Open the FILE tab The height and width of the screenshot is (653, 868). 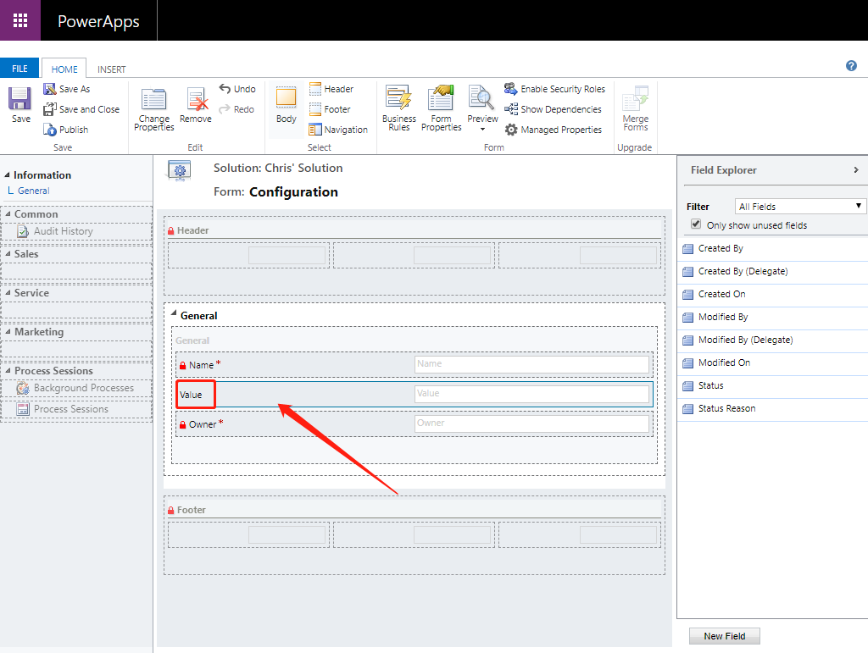click(x=19, y=69)
